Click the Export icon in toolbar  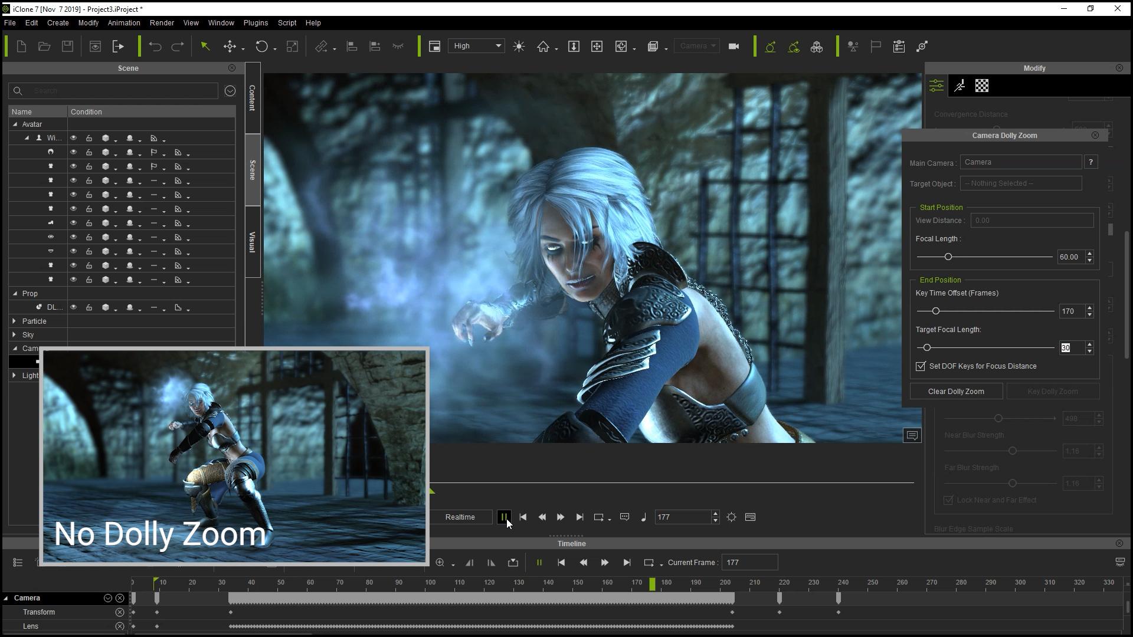coord(118,47)
